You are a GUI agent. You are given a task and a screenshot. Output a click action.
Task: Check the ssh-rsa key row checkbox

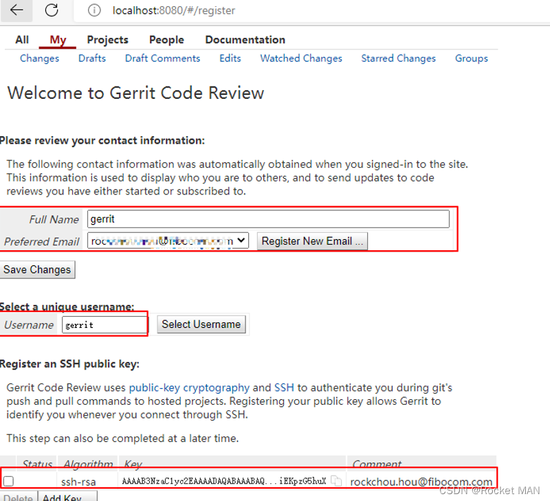(x=8, y=481)
